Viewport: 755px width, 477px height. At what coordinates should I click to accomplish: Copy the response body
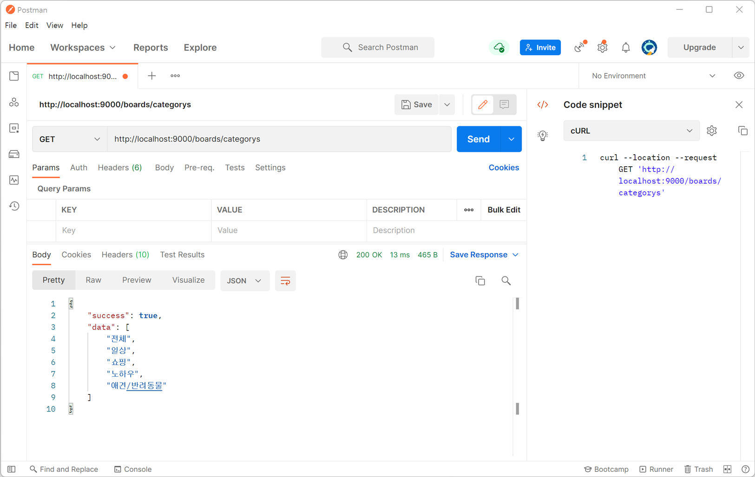[480, 281]
